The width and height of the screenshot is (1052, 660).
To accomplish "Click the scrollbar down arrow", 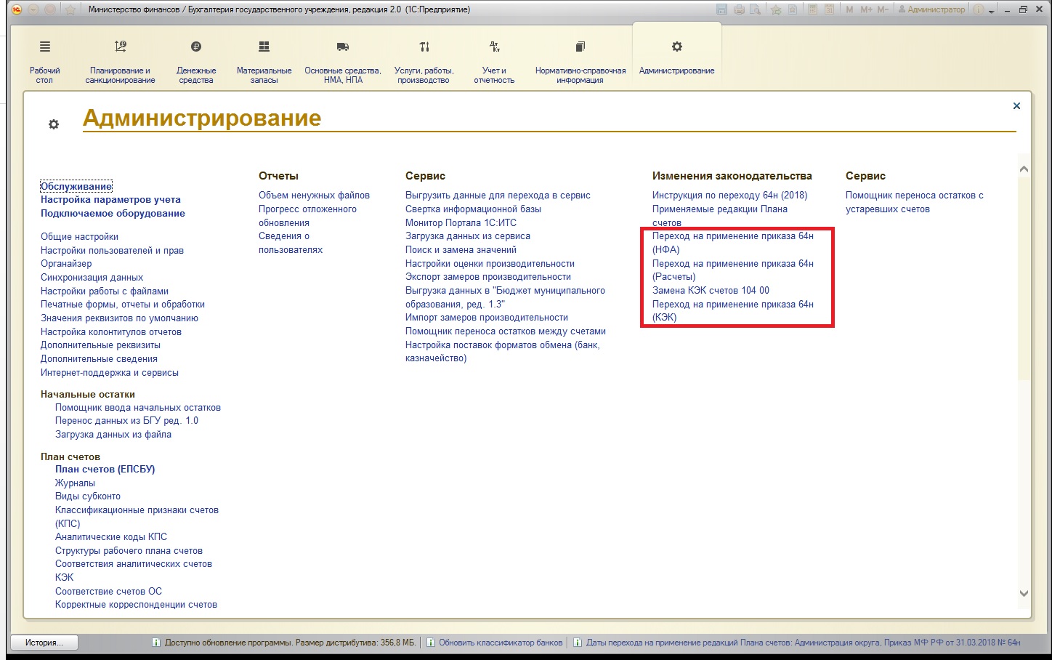I will (1024, 593).
